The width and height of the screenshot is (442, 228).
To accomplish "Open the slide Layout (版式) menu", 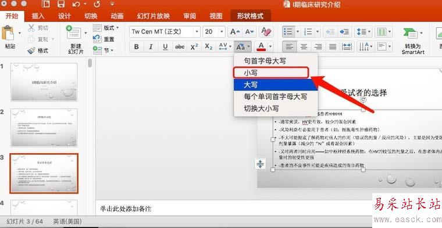I will point(106,28).
